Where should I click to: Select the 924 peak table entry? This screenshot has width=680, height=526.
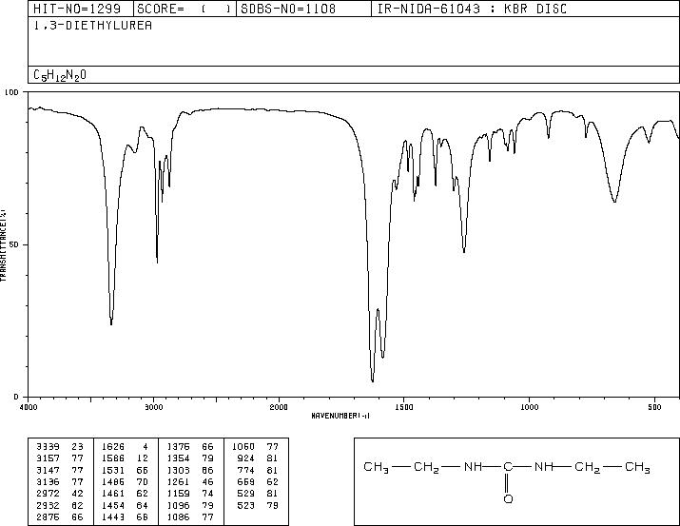pyautogui.click(x=258, y=458)
